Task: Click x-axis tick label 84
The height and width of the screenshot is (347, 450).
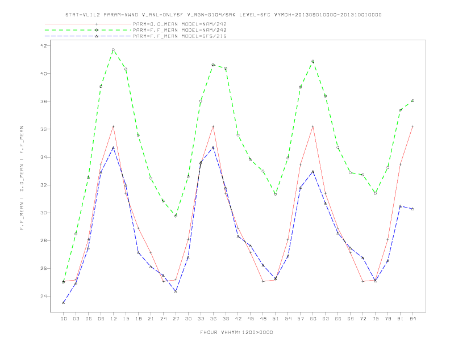Action: point(413,319)
